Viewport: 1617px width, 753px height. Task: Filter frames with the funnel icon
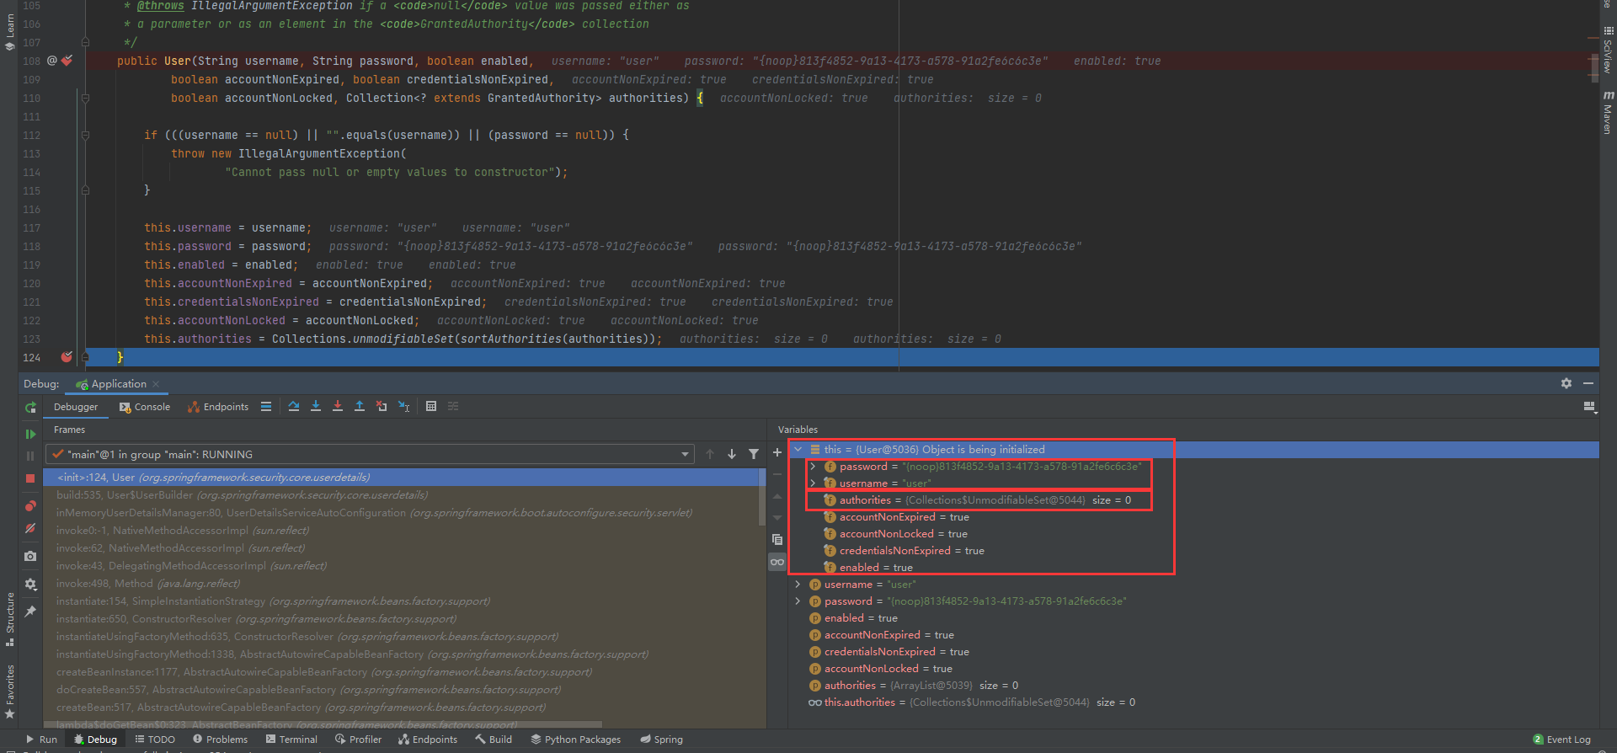(x=754, y=454)
